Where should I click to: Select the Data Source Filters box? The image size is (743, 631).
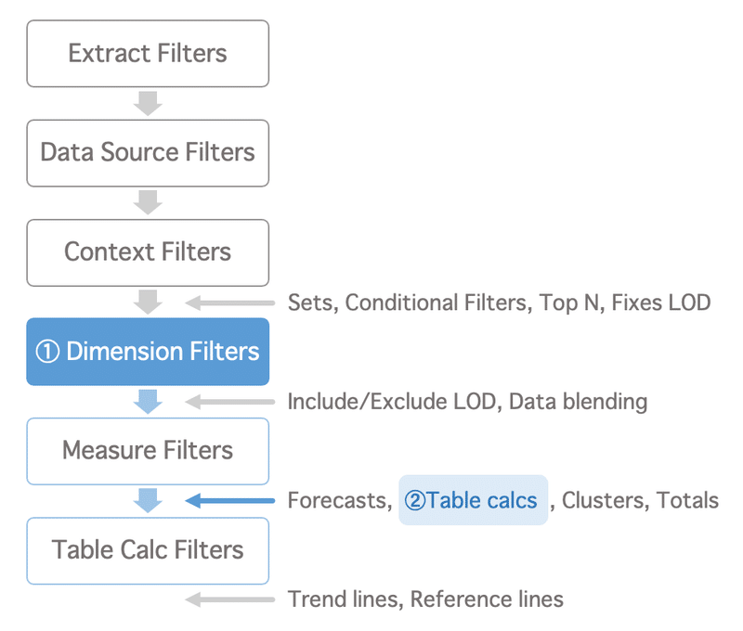point(148,153)
